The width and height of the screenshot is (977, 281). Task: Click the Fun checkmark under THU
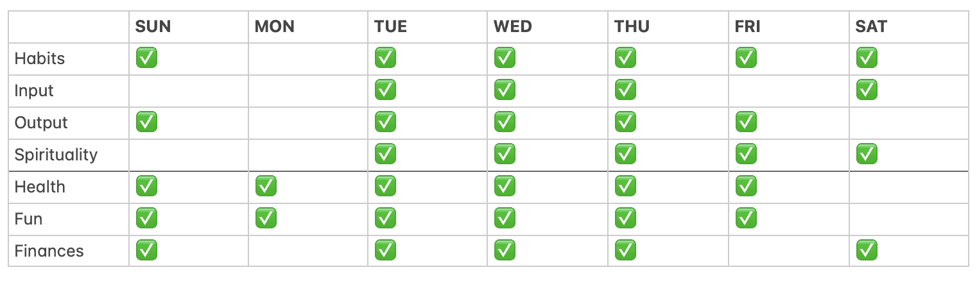(625, 219)
